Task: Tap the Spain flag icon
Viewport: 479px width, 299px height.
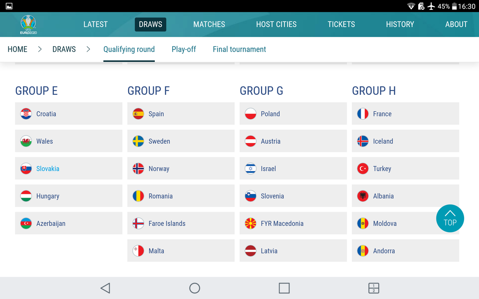Action: coord(138,114)
